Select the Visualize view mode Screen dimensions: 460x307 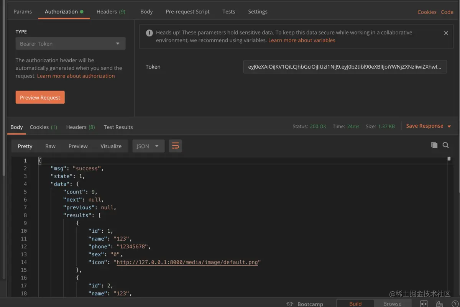tap(111, 146)
